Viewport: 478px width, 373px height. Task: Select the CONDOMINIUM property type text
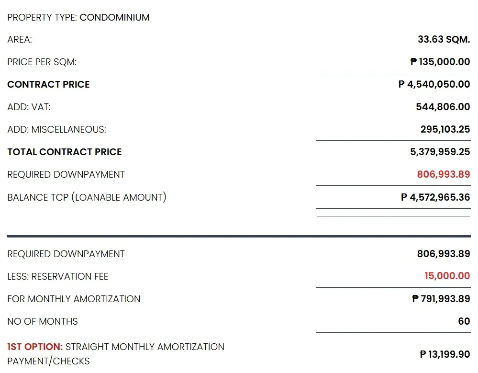(x=114, y=17)
